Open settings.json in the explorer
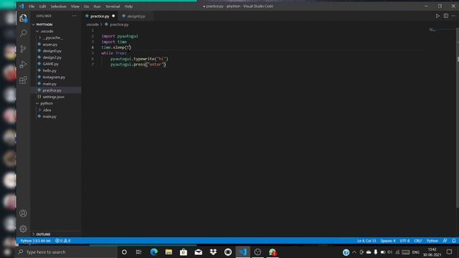459x258 pixels. (53, 97)
